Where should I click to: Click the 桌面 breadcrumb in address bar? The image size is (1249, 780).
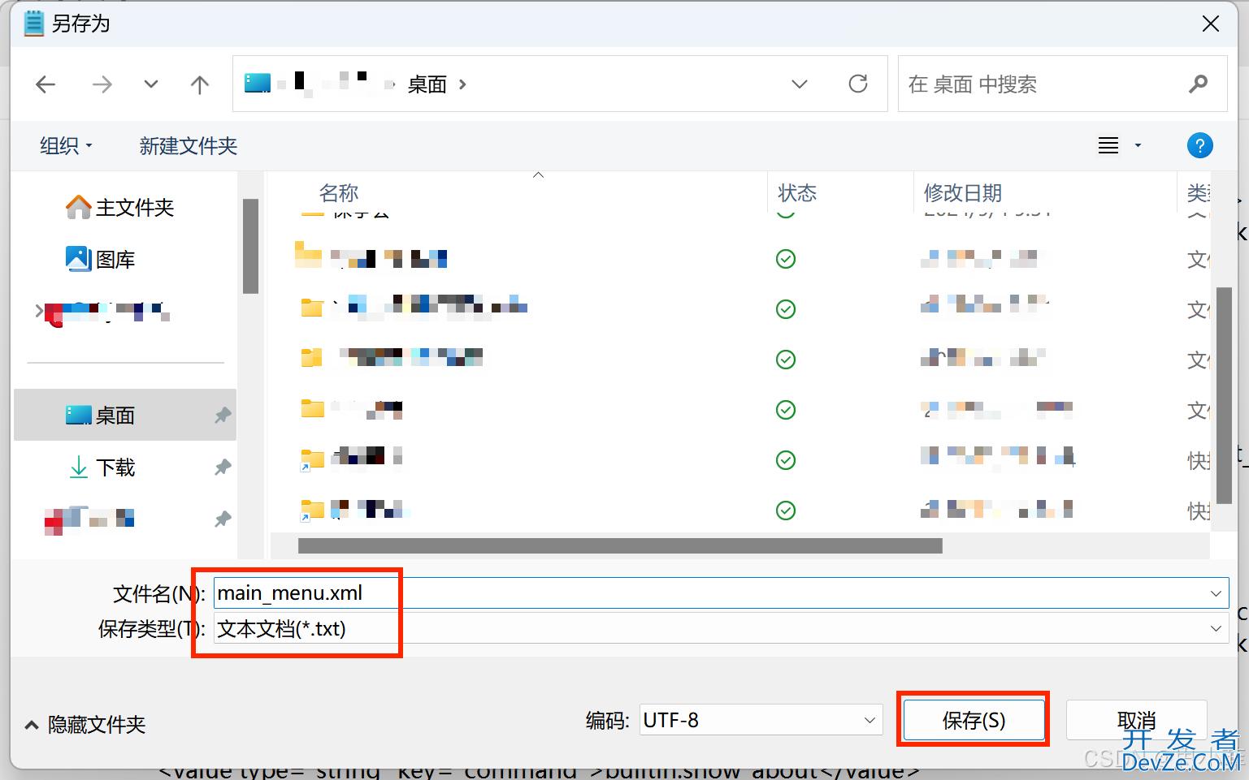pos(427,84)
